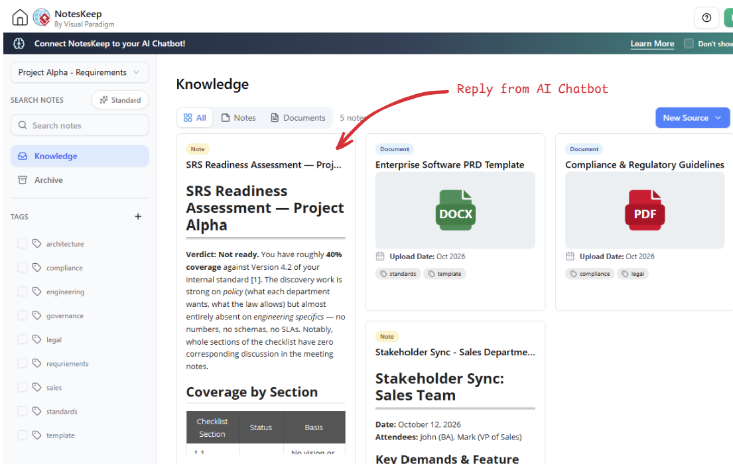Click calendar icon on Enterprise Software PRD card
733x464 pixels.
tap(380, 256)
